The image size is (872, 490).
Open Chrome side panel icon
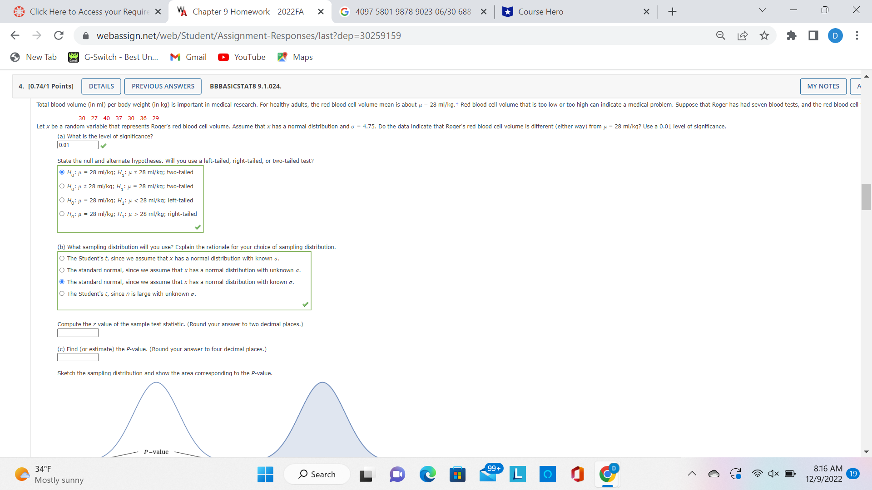pyautogui.click(x=813, y=35)
